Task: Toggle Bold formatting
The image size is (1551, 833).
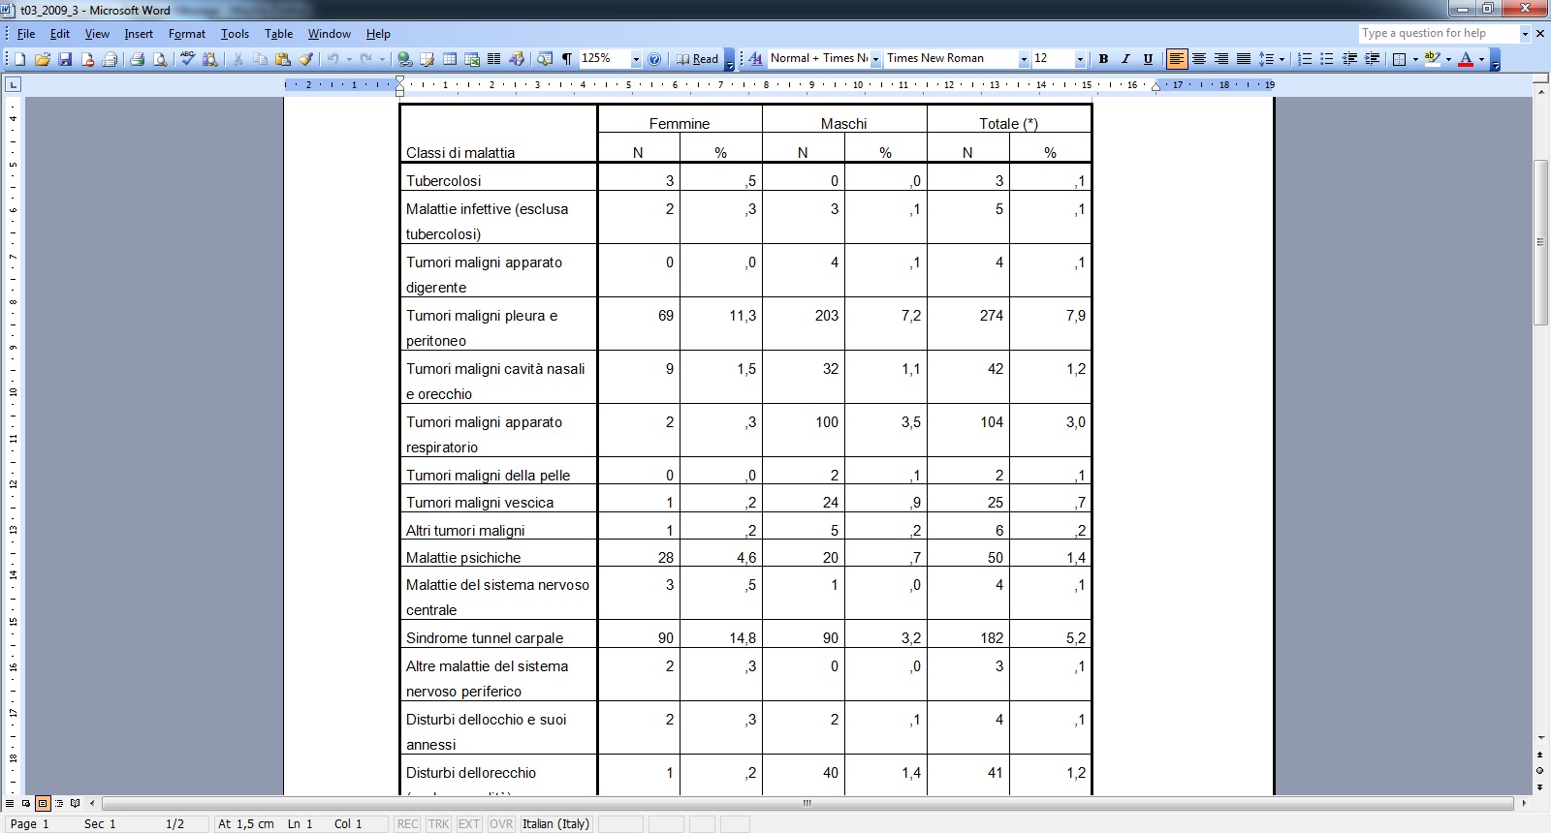Action: click(1103, 59)
